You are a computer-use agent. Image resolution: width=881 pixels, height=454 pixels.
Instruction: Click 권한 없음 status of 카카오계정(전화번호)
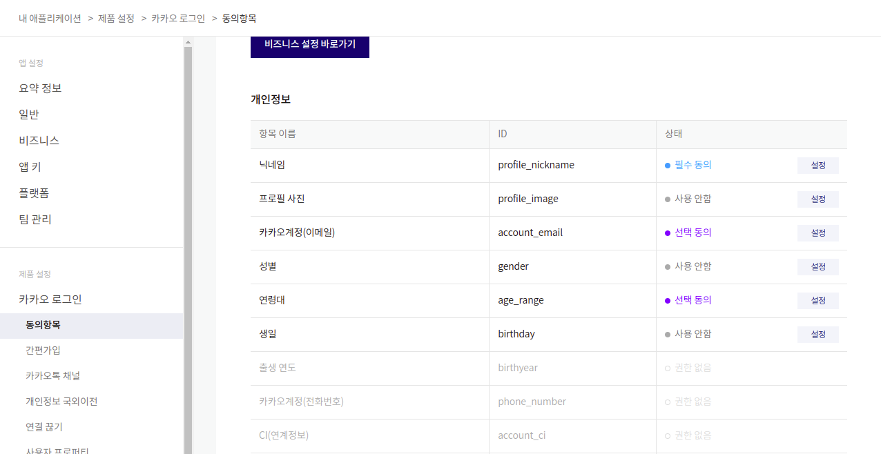(x=688, y=402)
